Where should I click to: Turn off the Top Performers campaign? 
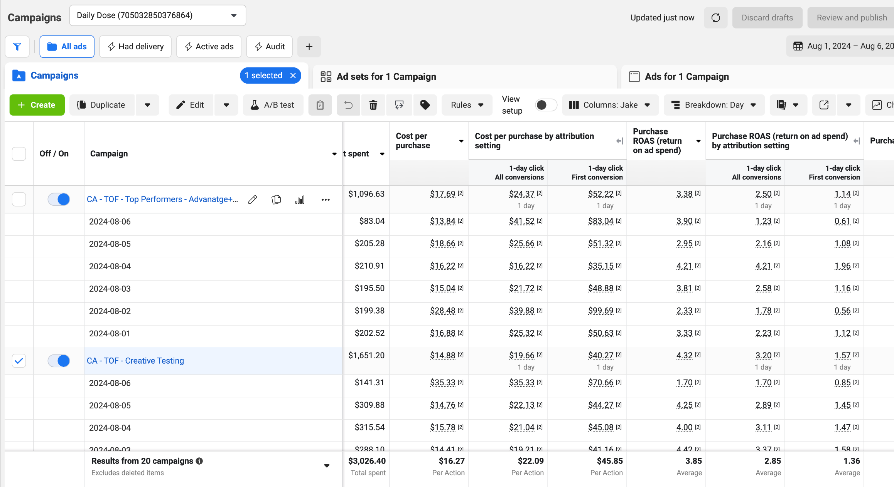(x=59, y=199)
